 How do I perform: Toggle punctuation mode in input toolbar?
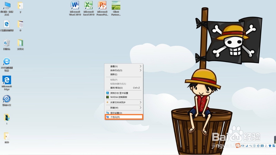[x=251, y=146]
